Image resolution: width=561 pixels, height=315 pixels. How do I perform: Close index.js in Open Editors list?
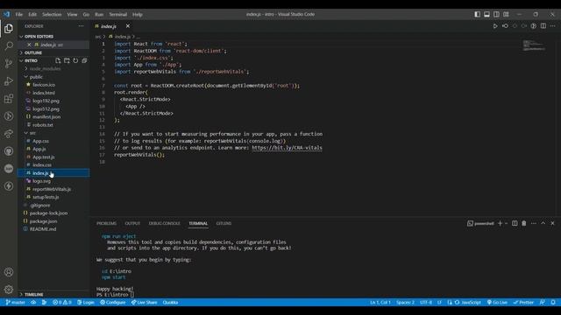tap(29, 45)
